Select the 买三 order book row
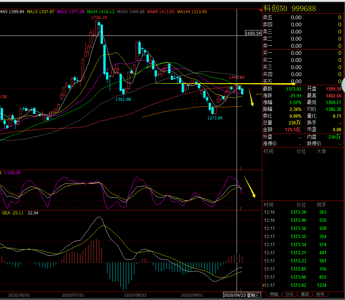 [x=302, y=67]
